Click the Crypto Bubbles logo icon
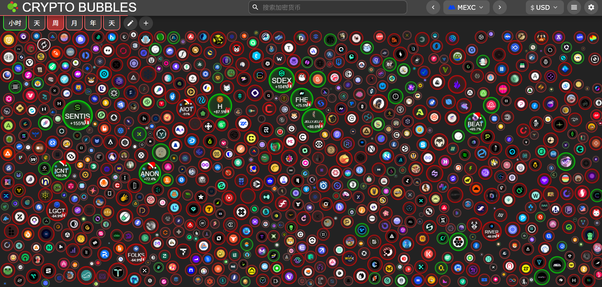The width and height of the screenshot is (602, 287). coord(12,7)
